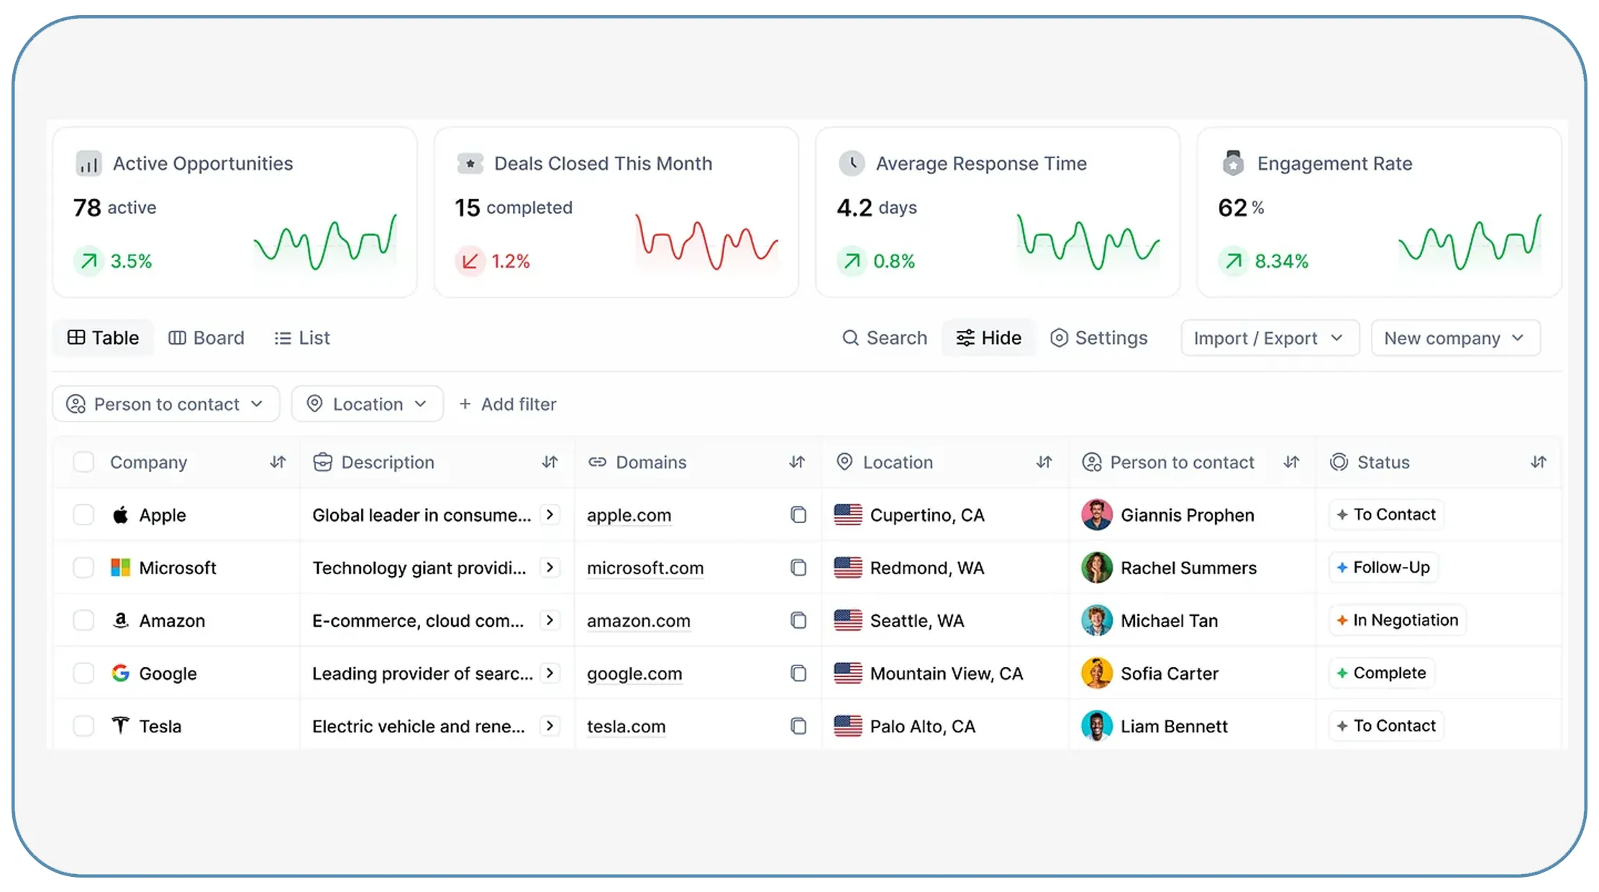
Task: Click the Deals Closed red sparkline chart
Action: pyautogui.click(x=706, y=242)
